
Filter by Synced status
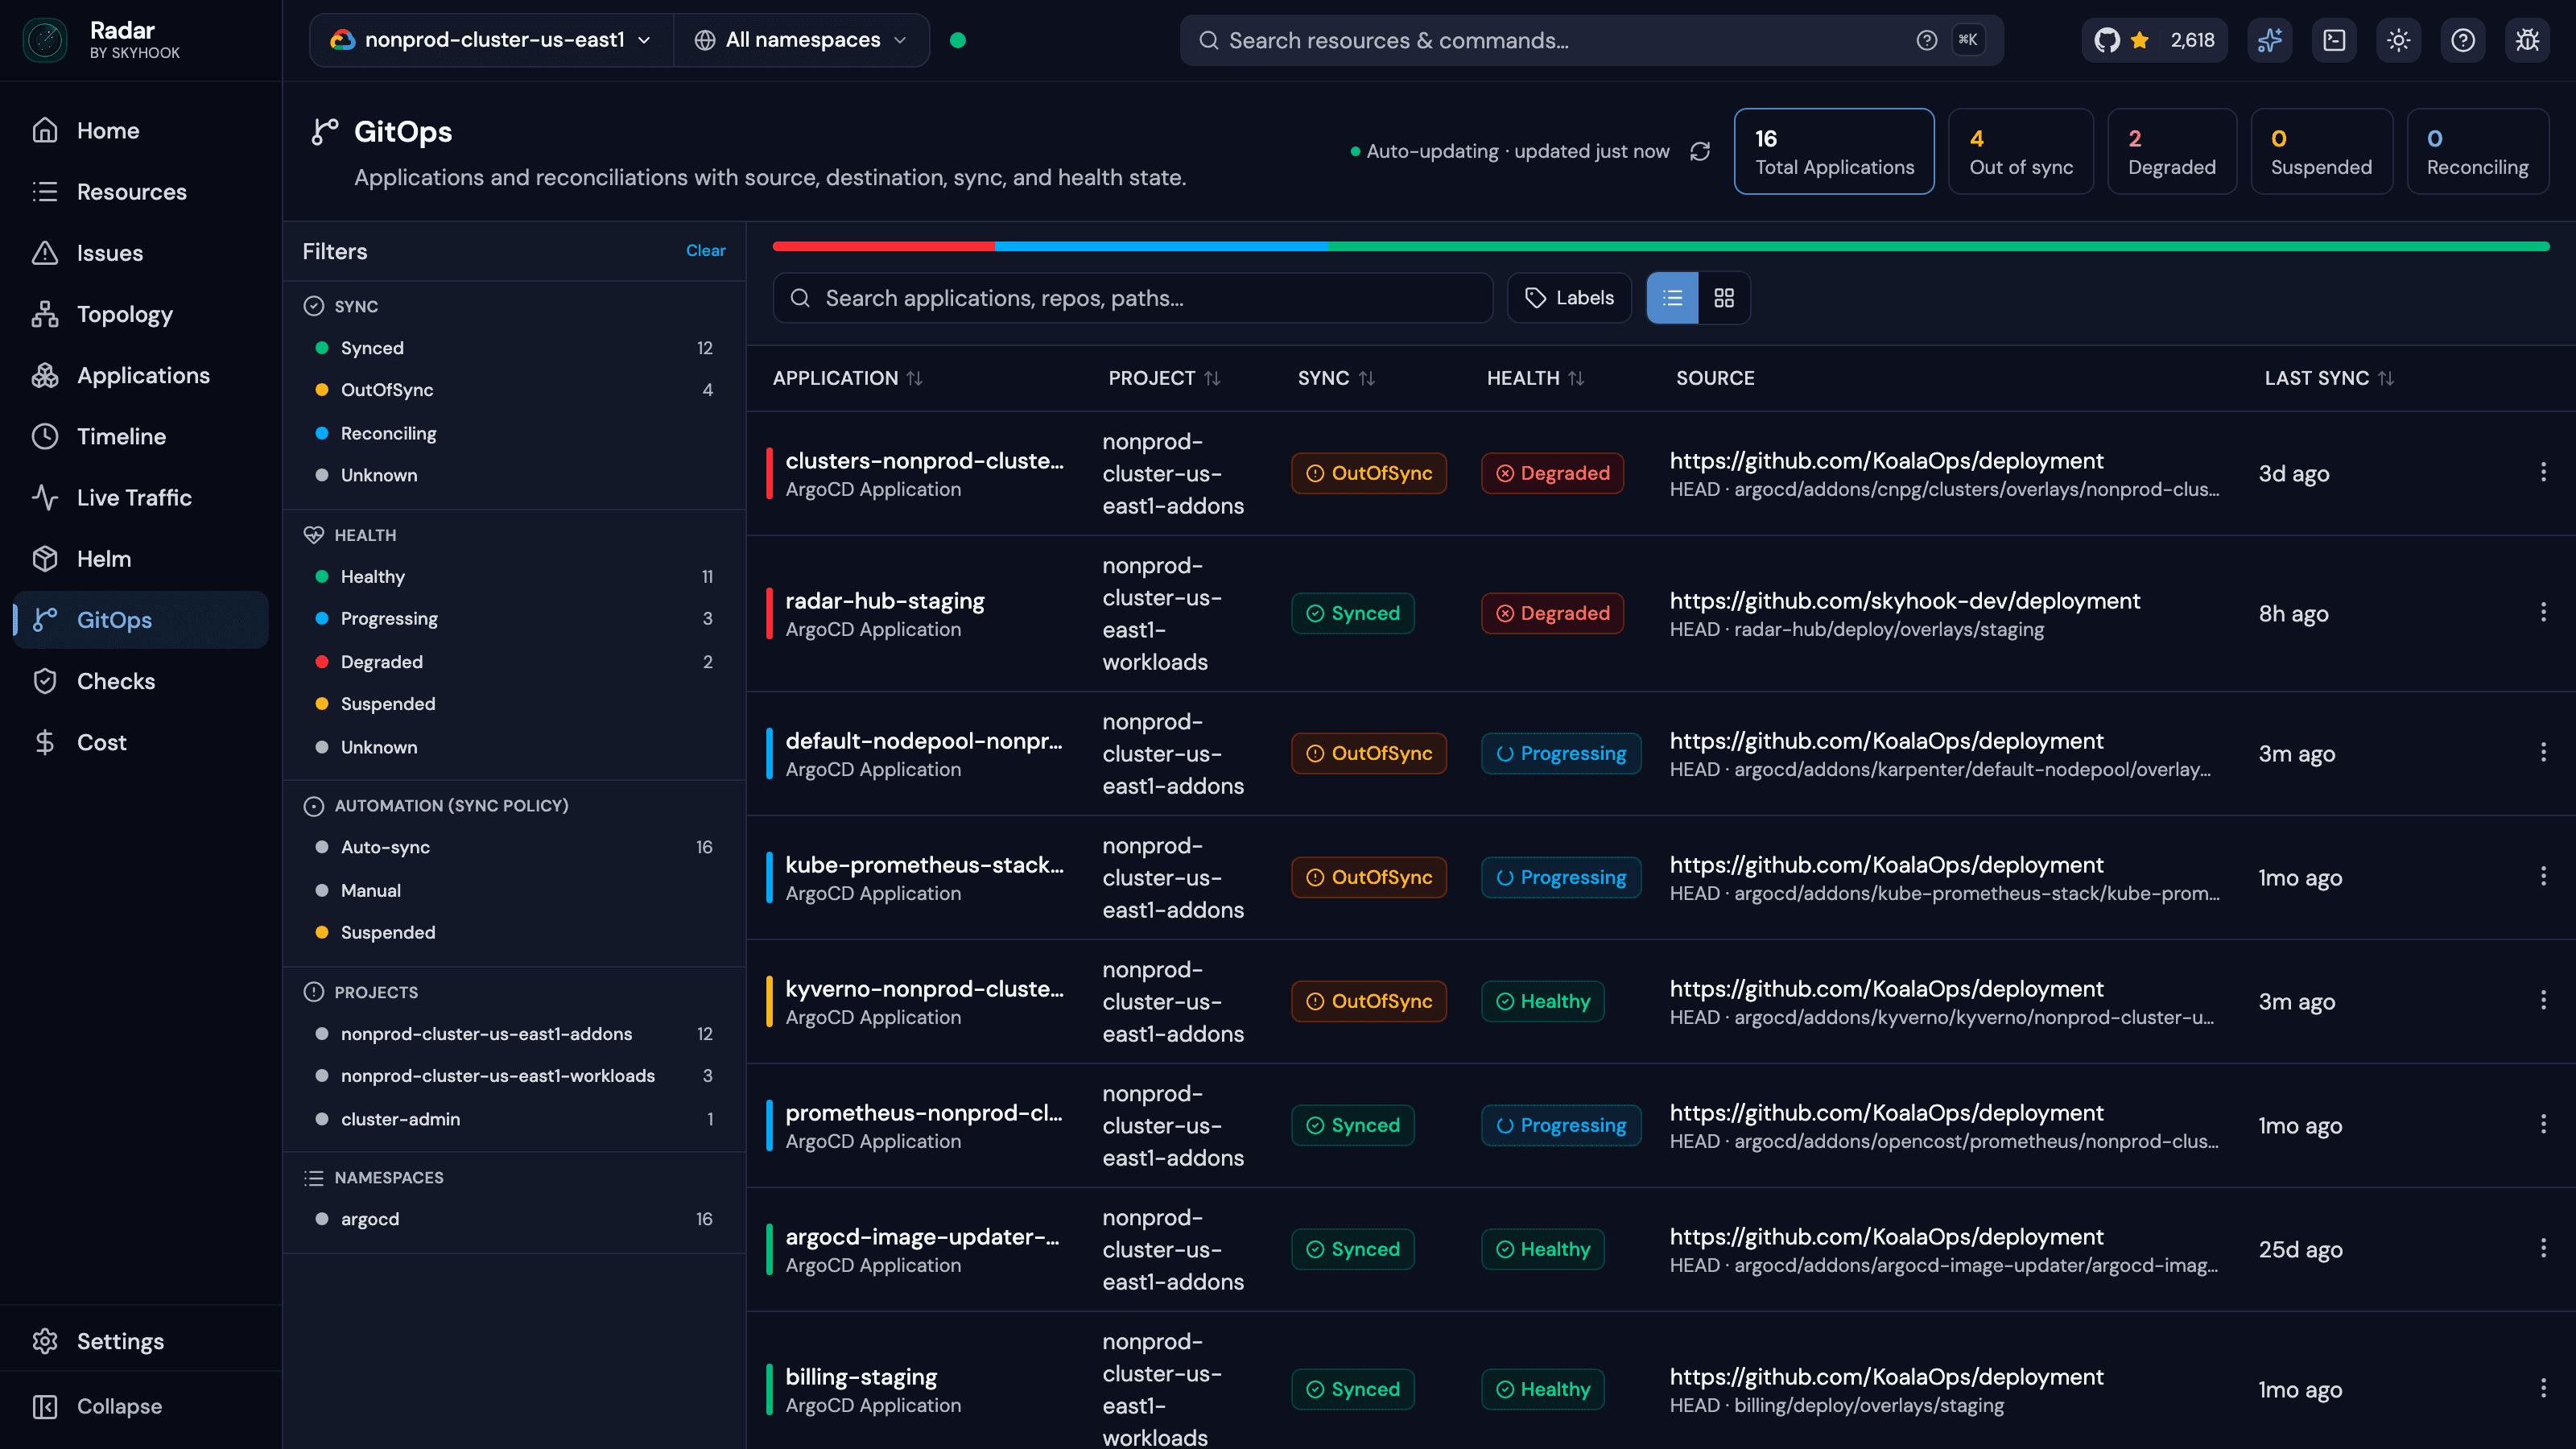(514, 348)
